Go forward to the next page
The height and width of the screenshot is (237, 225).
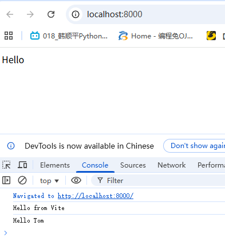30,14
